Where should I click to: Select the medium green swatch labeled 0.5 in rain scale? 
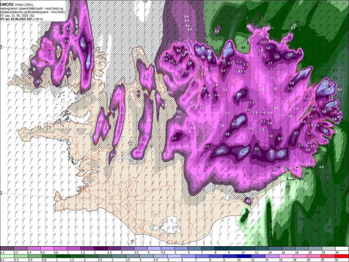coord(35,256)
